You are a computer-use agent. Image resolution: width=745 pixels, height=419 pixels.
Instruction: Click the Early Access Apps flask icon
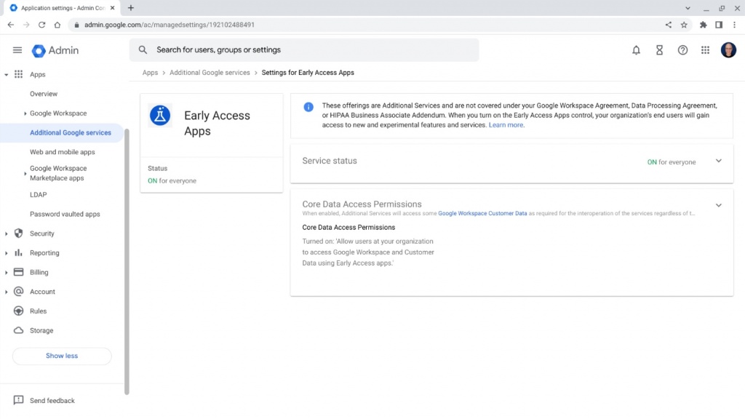click(x=160, y=116)
